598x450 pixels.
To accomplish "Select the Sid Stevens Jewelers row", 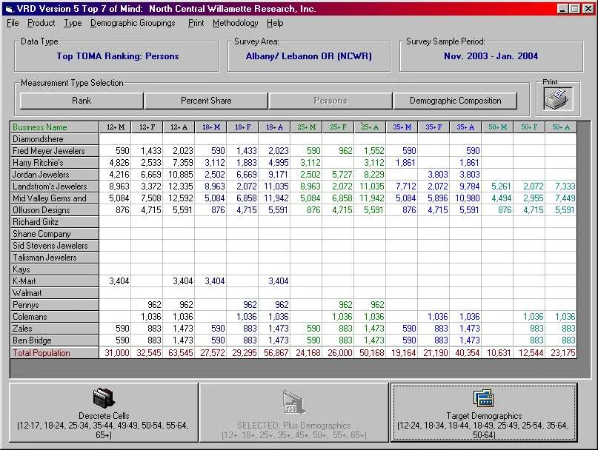I will click(x=55, y=246).
